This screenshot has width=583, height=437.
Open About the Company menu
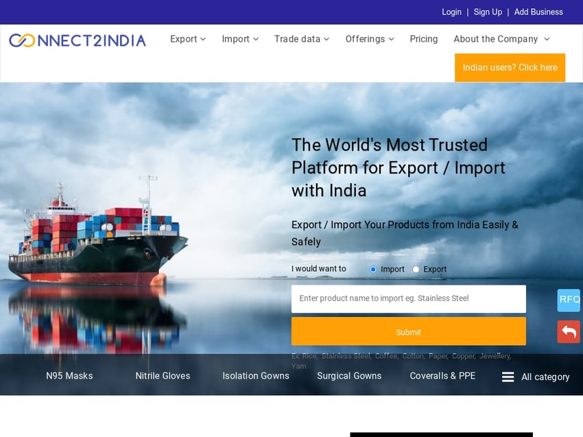(501, 39)
